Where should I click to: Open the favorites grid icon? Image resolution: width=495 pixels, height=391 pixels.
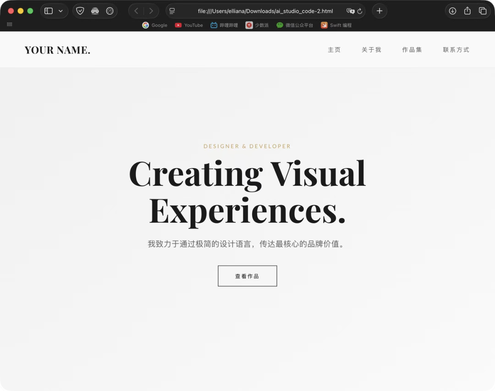pyautogui.click(x=10, y=24)
